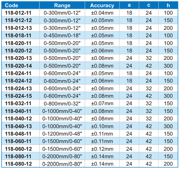Select product code 118-040-13

point(18,126)
